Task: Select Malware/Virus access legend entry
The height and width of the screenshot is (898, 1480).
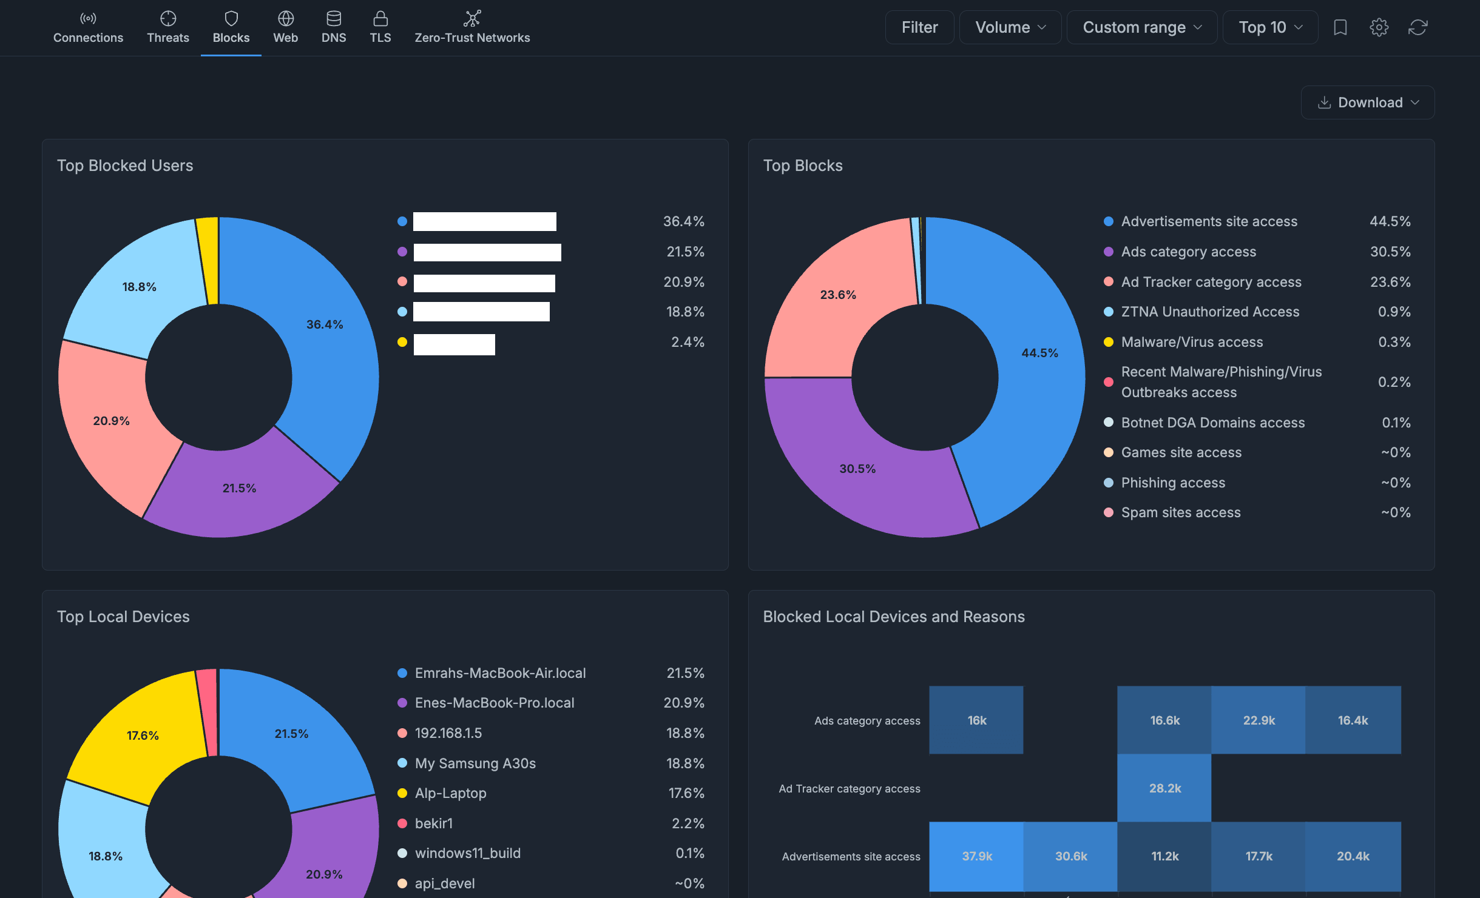Action: (x=1192, y=342)
